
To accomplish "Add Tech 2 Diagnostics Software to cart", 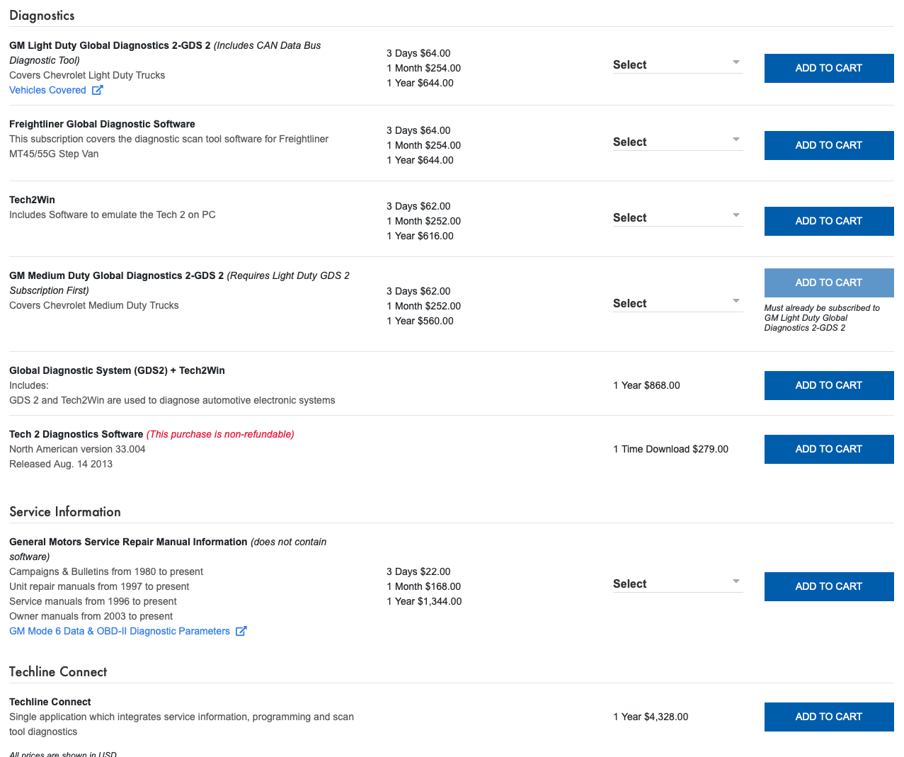I will tap(828, 449).
